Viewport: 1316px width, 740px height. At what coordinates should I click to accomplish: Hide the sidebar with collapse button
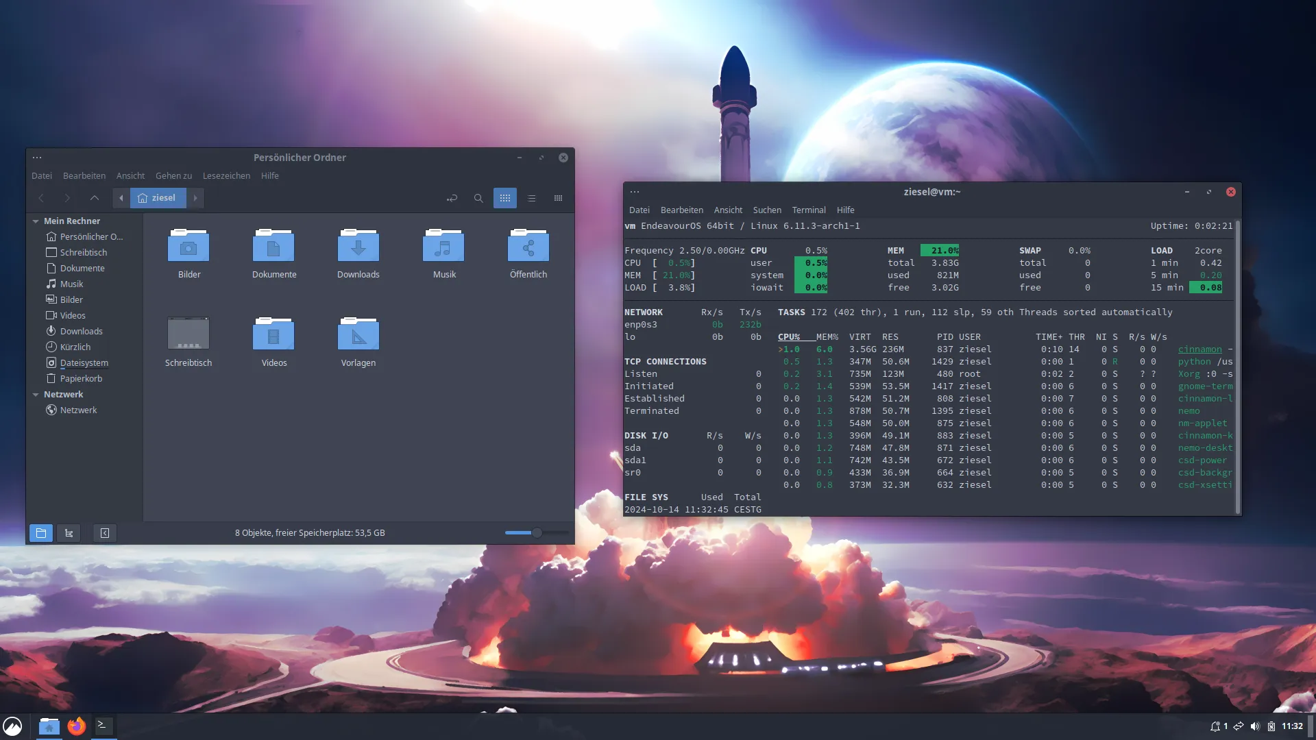tap(105, 533)
